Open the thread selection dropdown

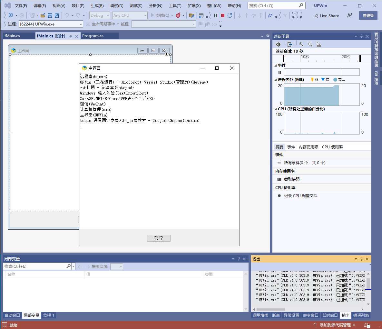(x=164, y=24)
